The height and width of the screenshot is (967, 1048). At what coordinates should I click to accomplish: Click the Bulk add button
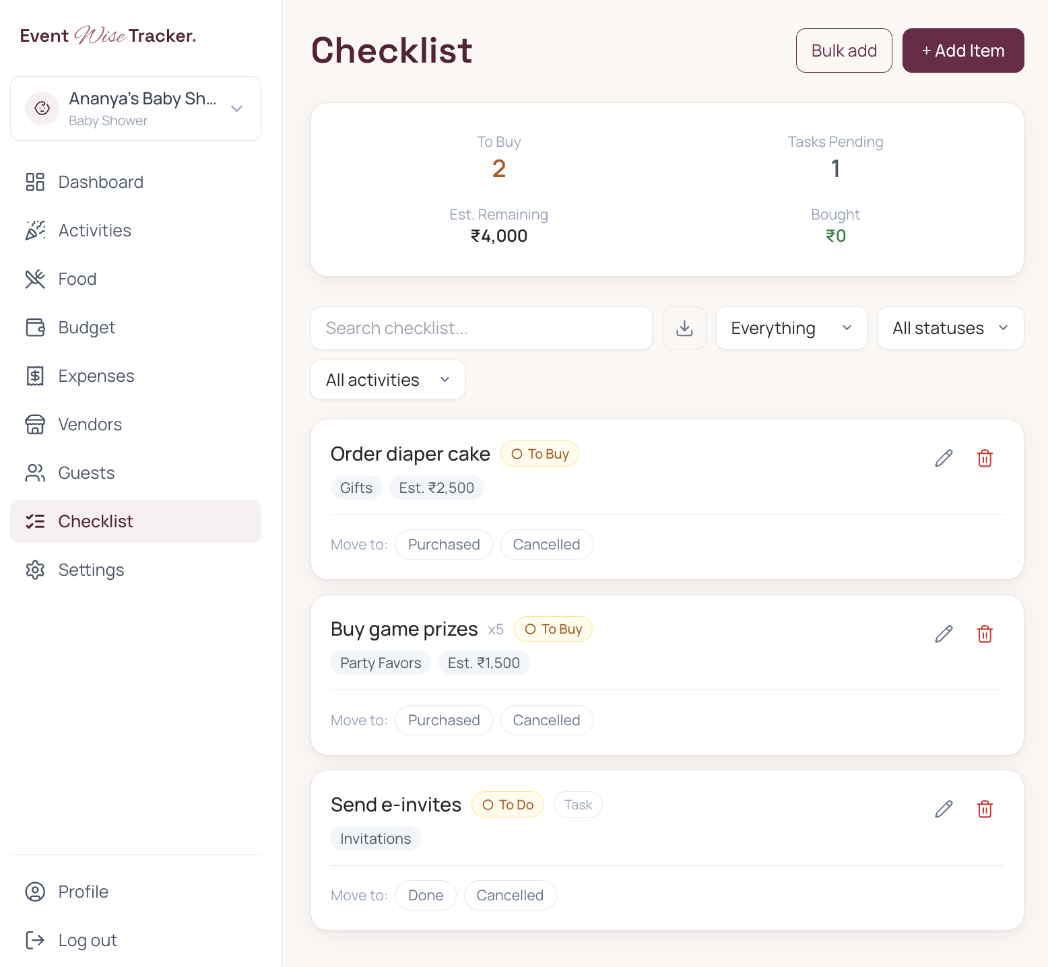[x=844, y=51]
